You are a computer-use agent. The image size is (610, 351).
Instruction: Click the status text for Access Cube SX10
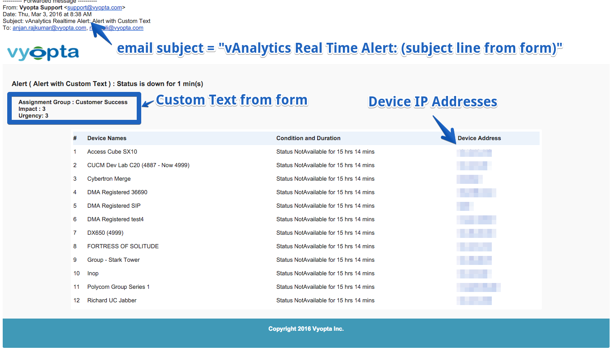pos(325,152)
